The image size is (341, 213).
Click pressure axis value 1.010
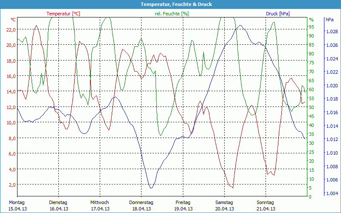(332, 153)
